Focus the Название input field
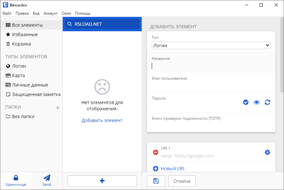 [x=211, y=66]
